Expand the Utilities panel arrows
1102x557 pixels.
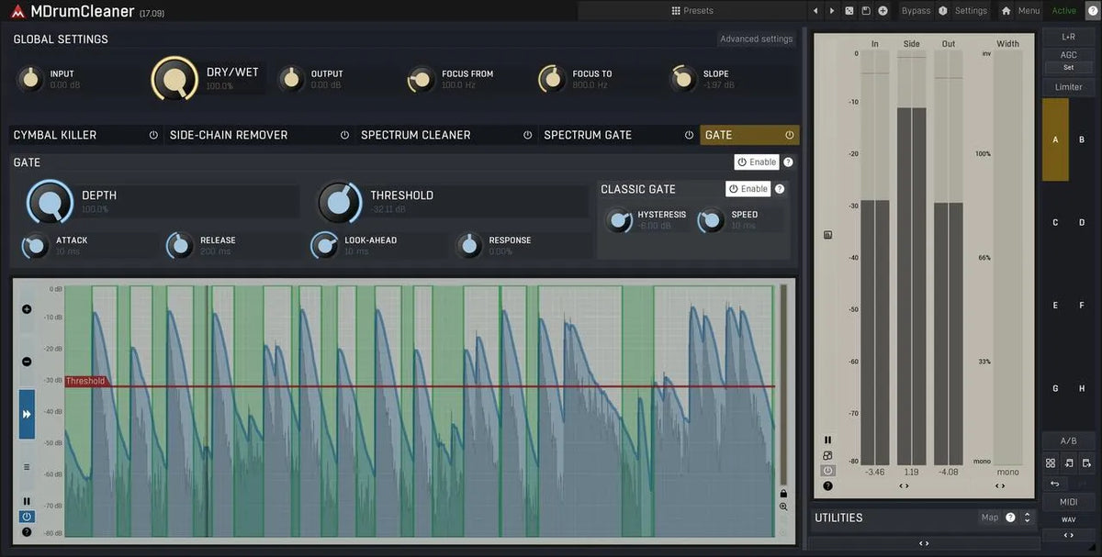[x=1028, y=518]
